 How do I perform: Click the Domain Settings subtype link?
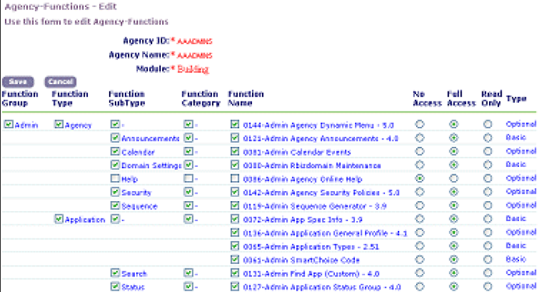coord(151,166)
